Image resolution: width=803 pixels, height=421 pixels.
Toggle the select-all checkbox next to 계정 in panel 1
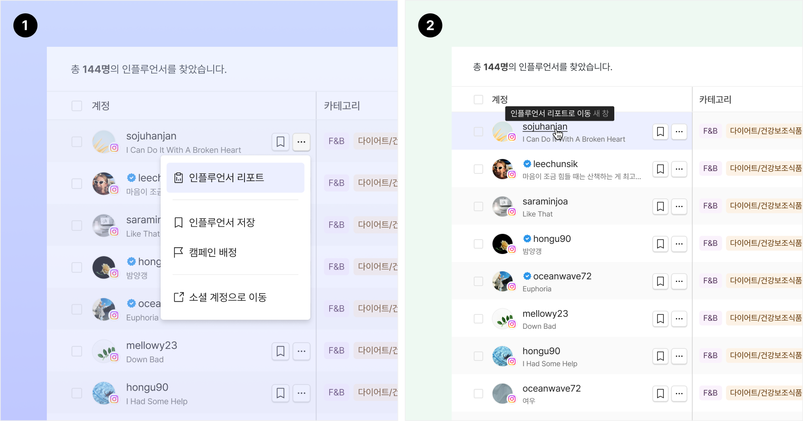[77, 106]
